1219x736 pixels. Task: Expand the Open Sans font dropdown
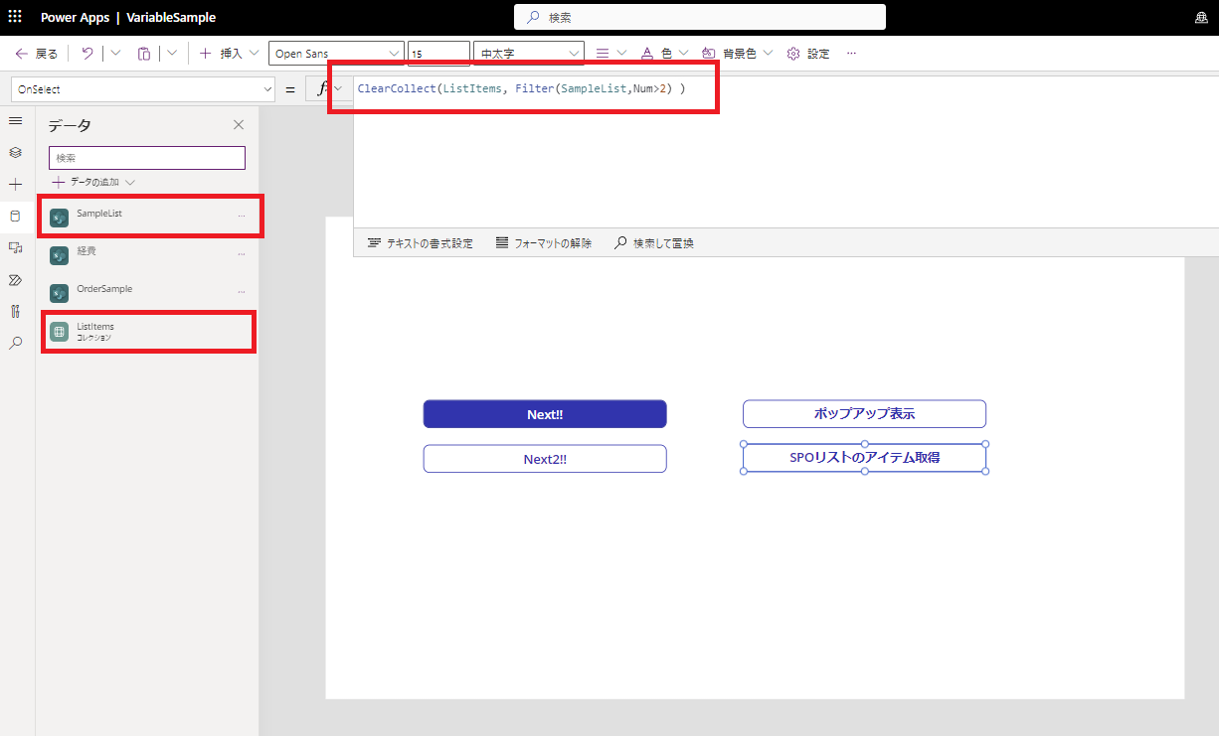point(336,54)
